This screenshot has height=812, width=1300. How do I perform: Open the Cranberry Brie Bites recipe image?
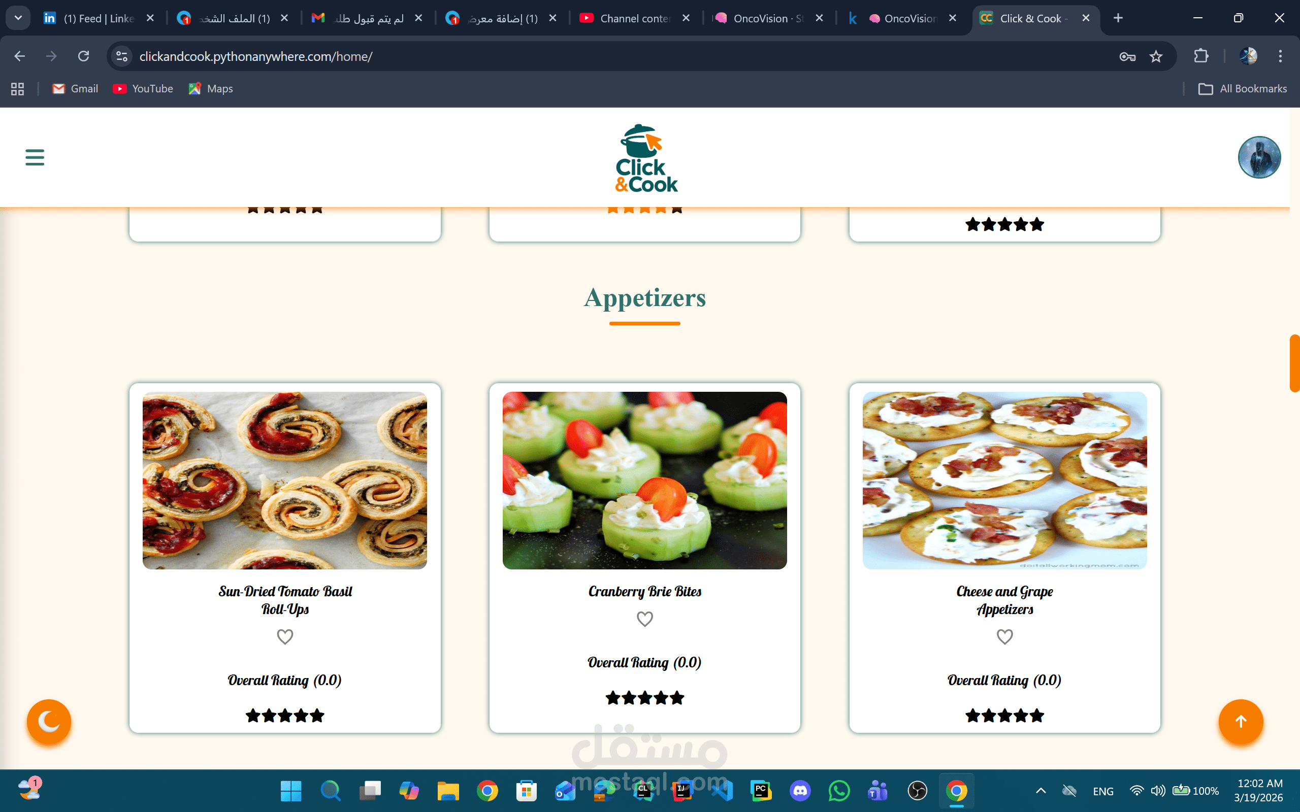[x=644, y=480]
